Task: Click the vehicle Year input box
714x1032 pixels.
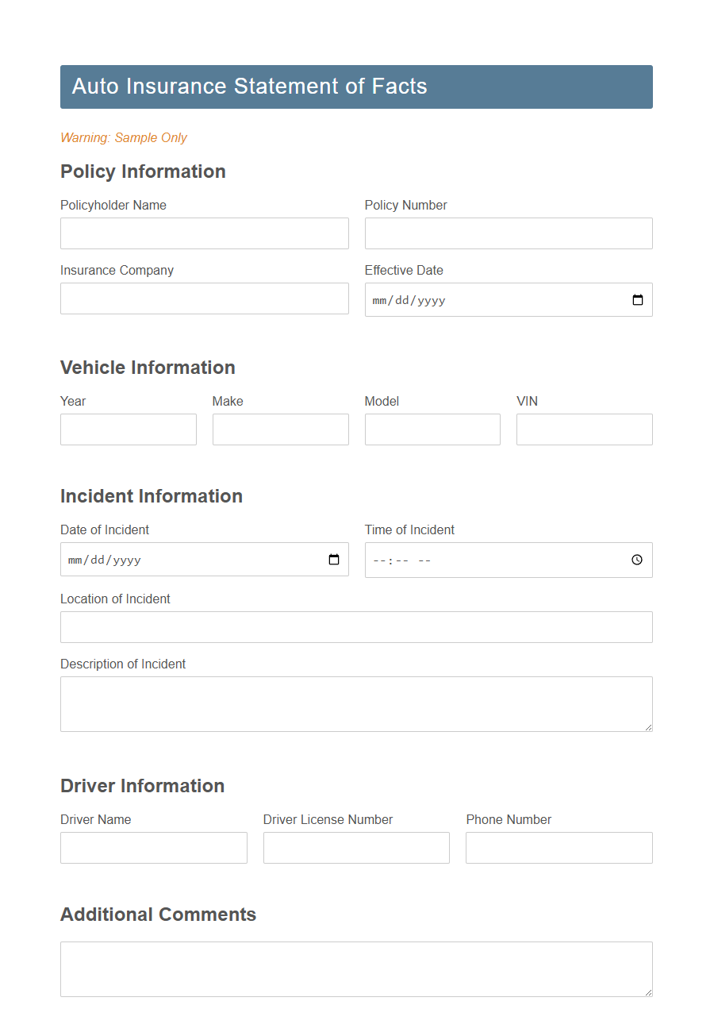Action: point(128,429)
